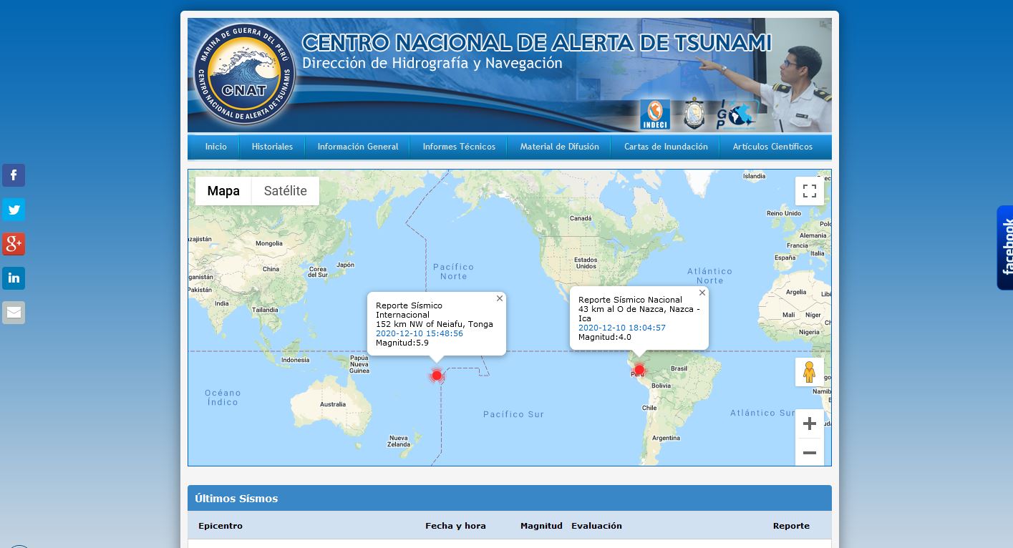Expand the vertical Facebook panel on the right
Viewport: 1013px width, 548px height.
pyautogui.click(x=1005, y=248)
